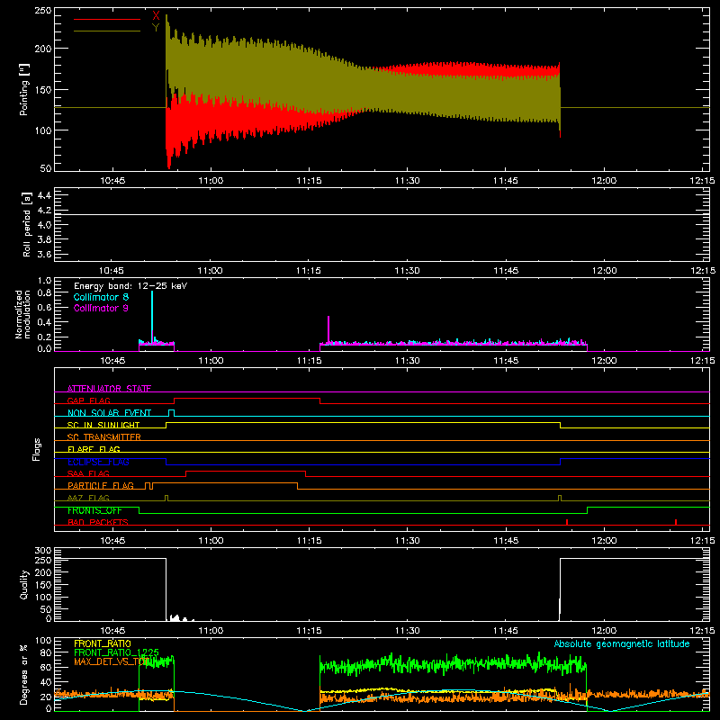Viewport: 720px width, 720px height.
Task: Click the 'Flags' axis title
Action: 36,449
